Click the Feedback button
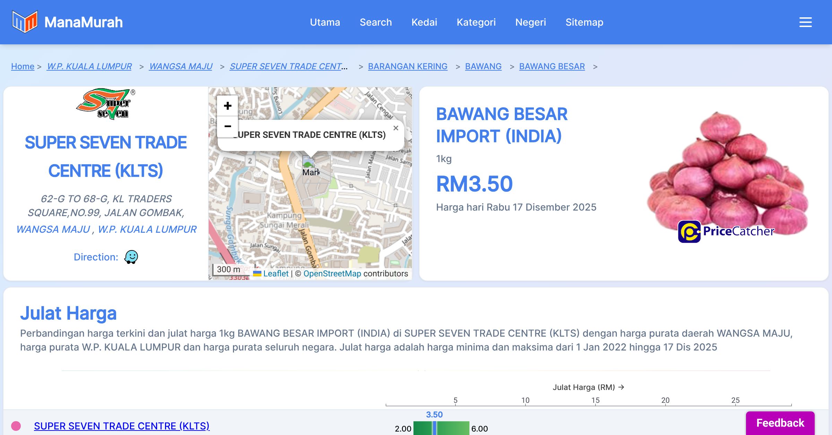Viewport: 832px width, 435px height. tap(780, 423)
